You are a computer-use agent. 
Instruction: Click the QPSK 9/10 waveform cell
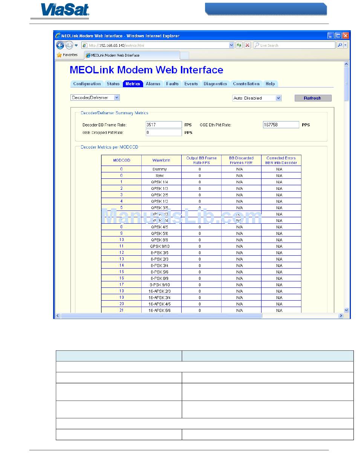(161, 246)
